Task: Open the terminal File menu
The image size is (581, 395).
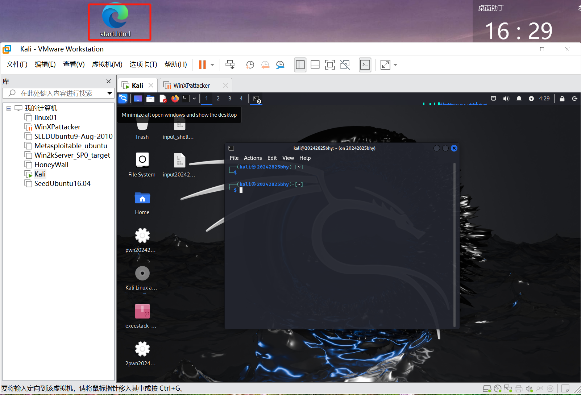Action: pos(234,158)
